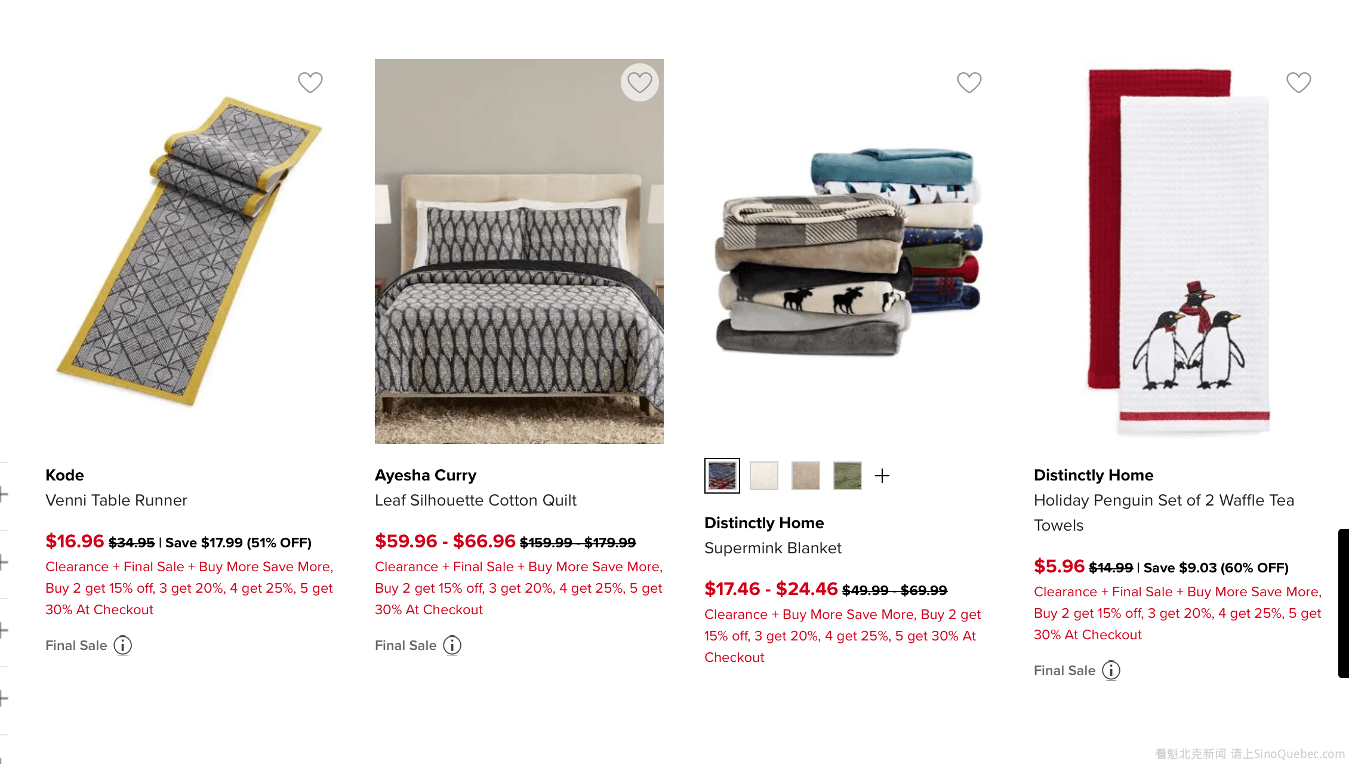Choose the ivory blanket color swatch
This screenshot has height=764, width=1349.
[764, 476]
